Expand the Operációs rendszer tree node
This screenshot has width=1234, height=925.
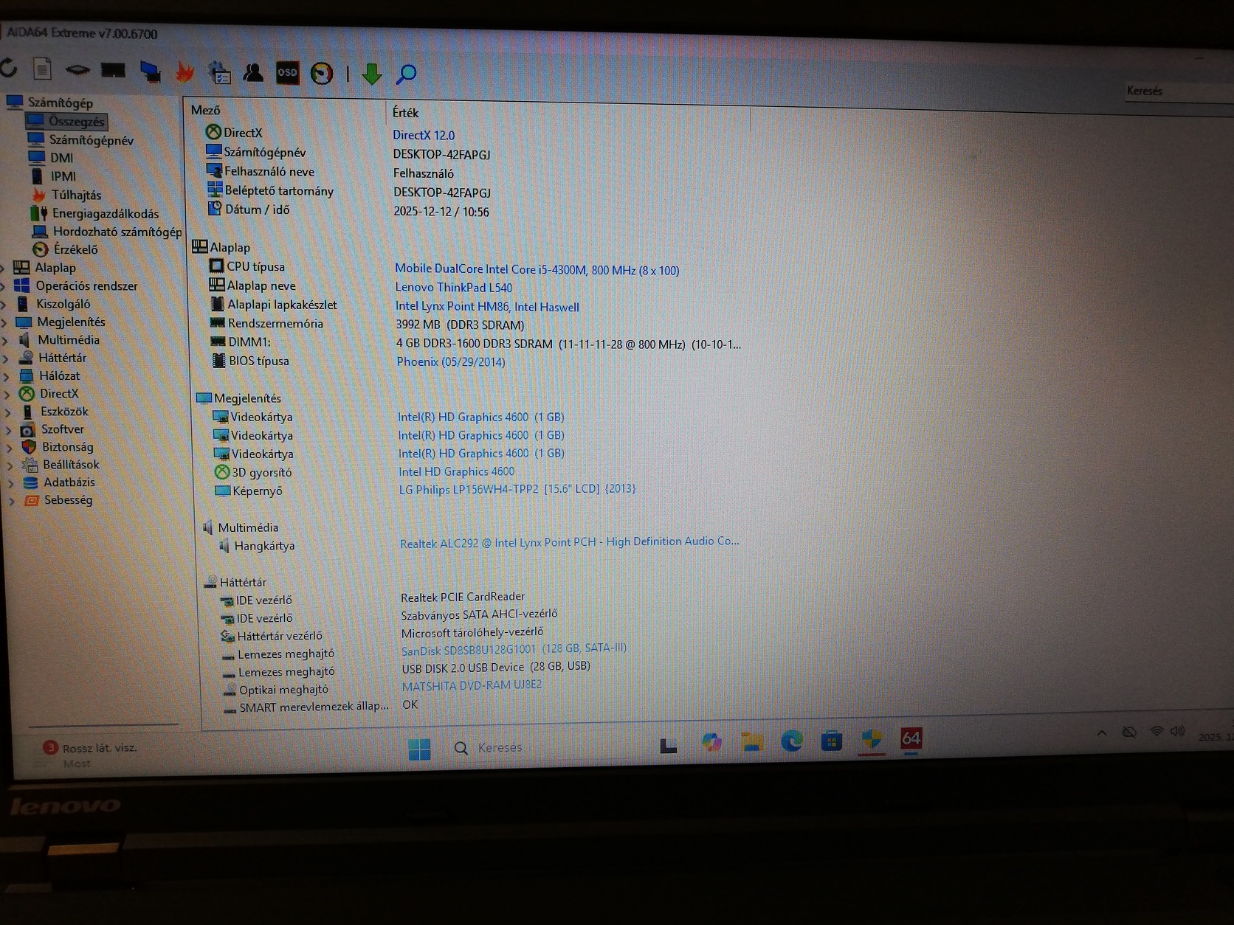pyautogui.click(x=4, y=286)
